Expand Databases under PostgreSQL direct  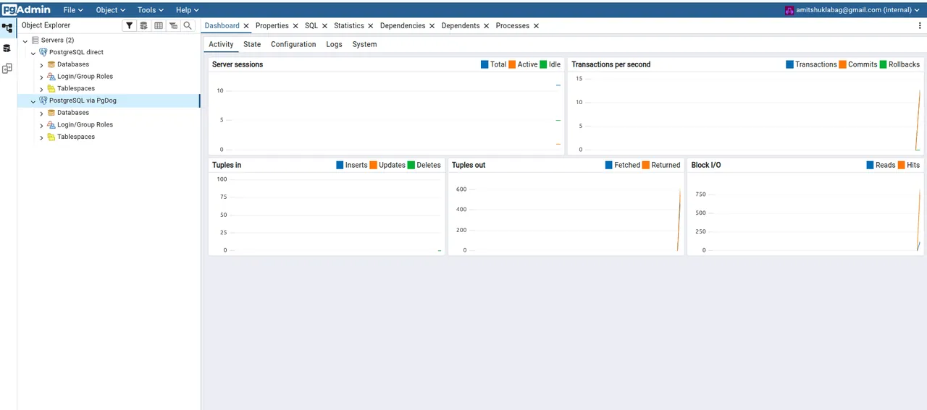click(41, 65)
